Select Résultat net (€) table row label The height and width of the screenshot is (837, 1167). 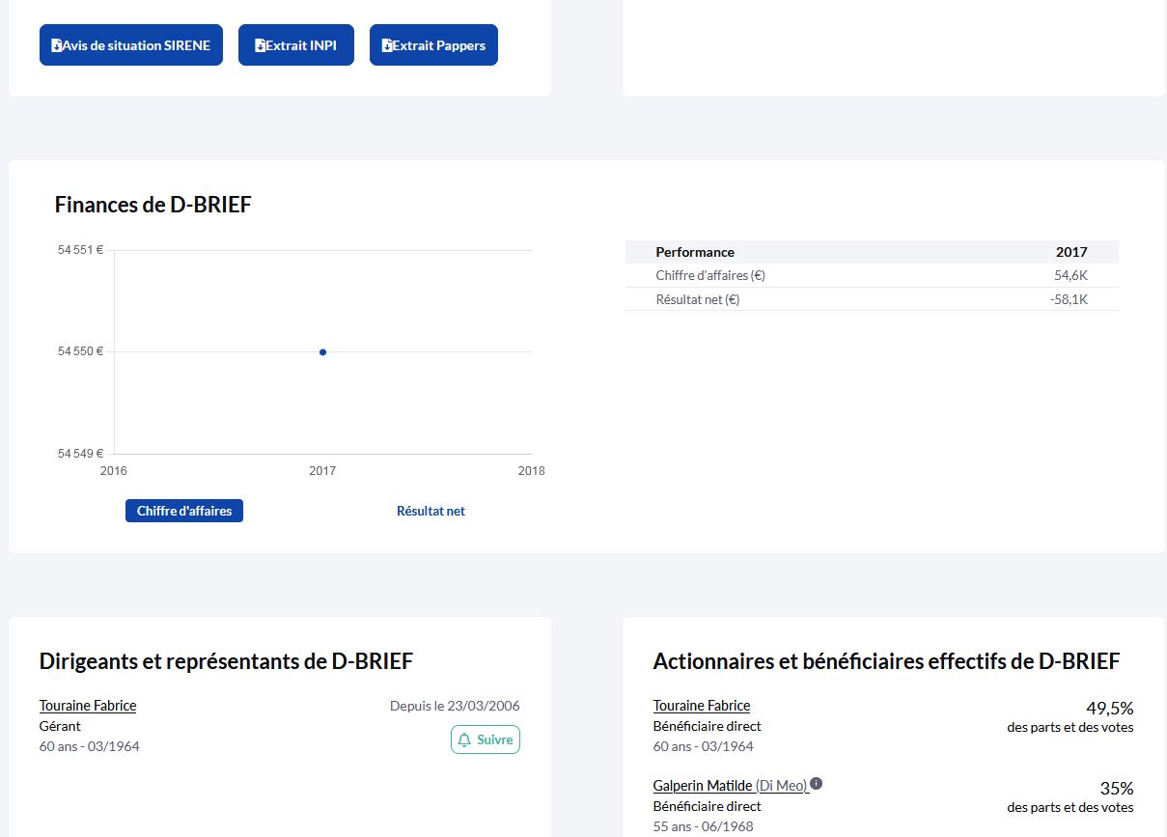pos(698,300)
